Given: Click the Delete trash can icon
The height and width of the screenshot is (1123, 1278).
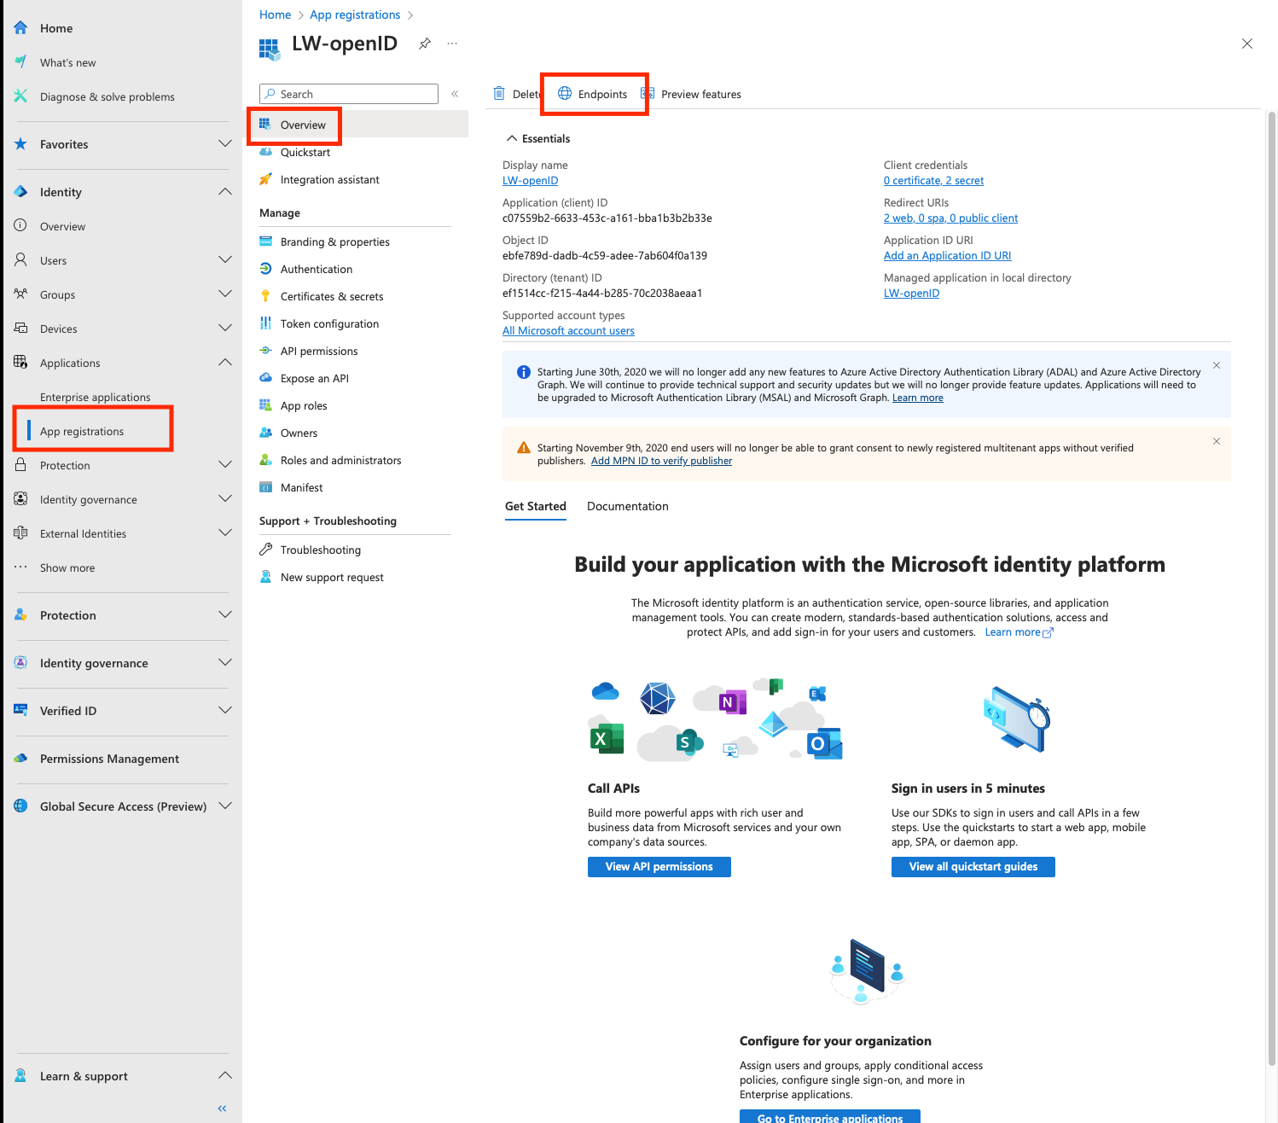Looking at the screenshot, I should (x=499, y=94).
